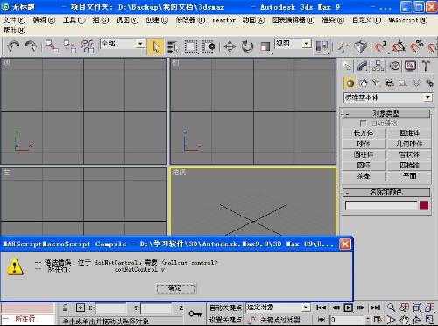Click 确定 in the MAXScript error dialog
Image resolution: width=438 pixels, height=326 pixels.
[x=176, y=288]
